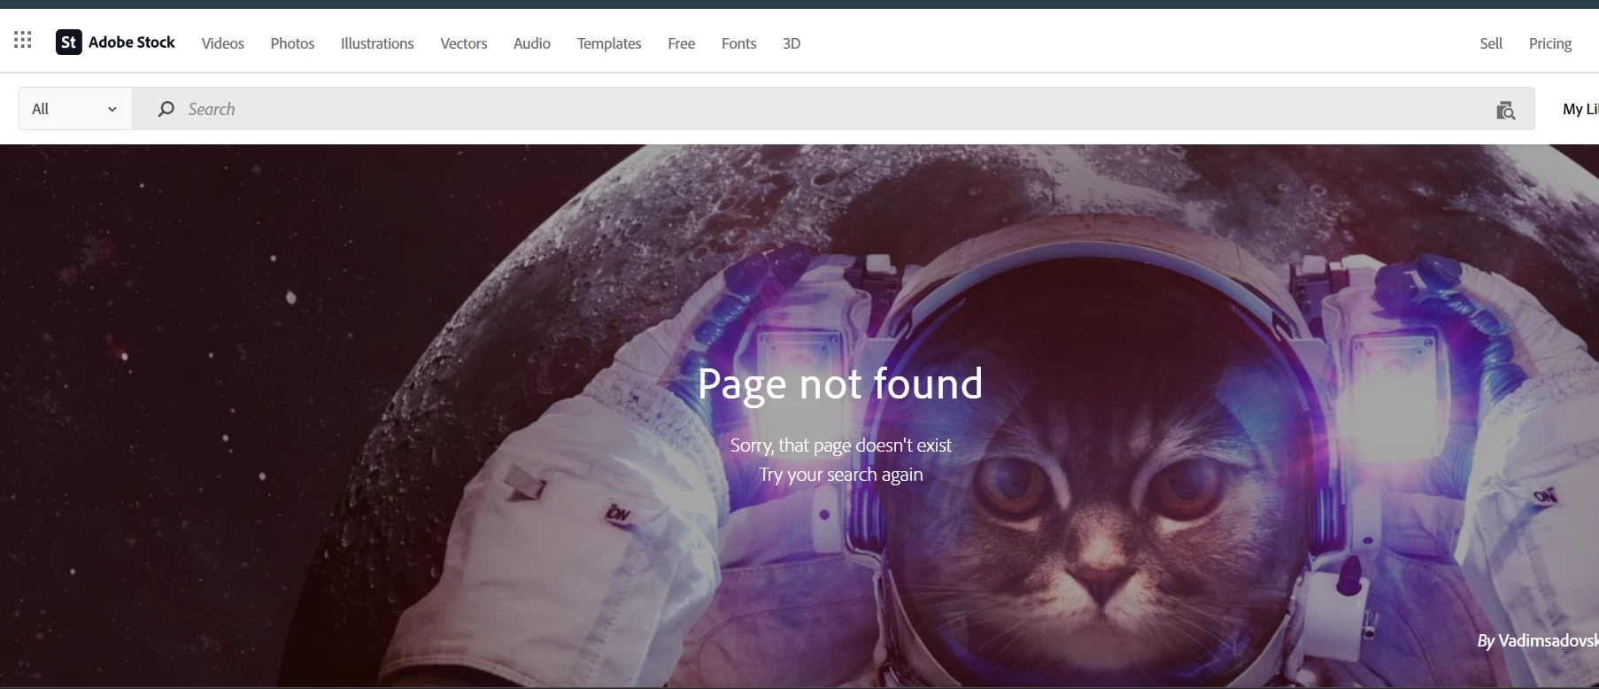Click the "Sorry, that page doesn't exist" text
This screenshot has width=1599, height=689.
coord(841,445)
